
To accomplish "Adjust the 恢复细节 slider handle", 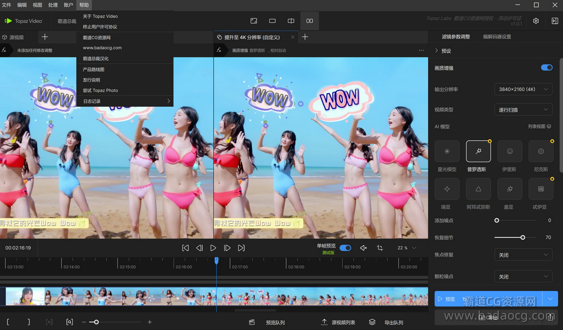I will click(x=523, y=237).
